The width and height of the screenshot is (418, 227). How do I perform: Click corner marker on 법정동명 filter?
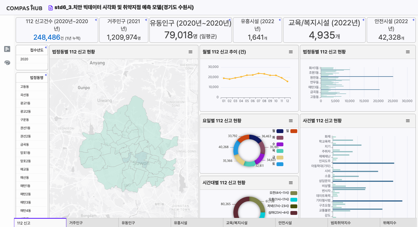[46, 75]
